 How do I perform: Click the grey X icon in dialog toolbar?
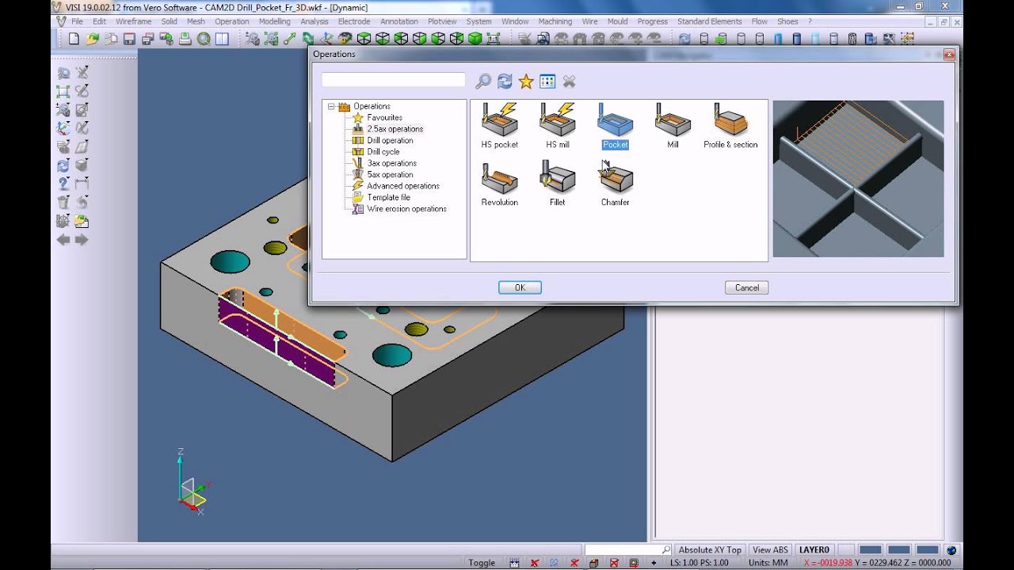point(569,81)
